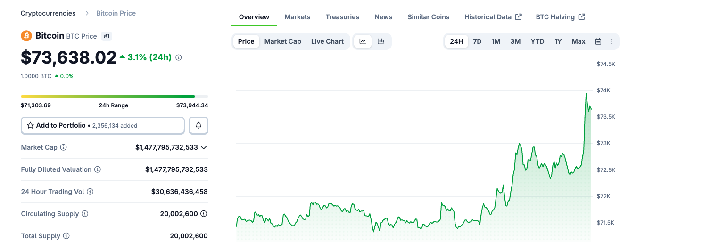
Task: Click the $73K axis label
Action: (x=604, y=143)
